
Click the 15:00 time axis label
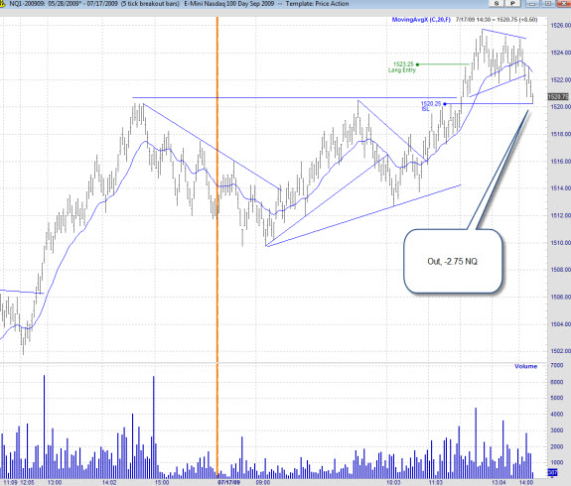click(162, 483)
